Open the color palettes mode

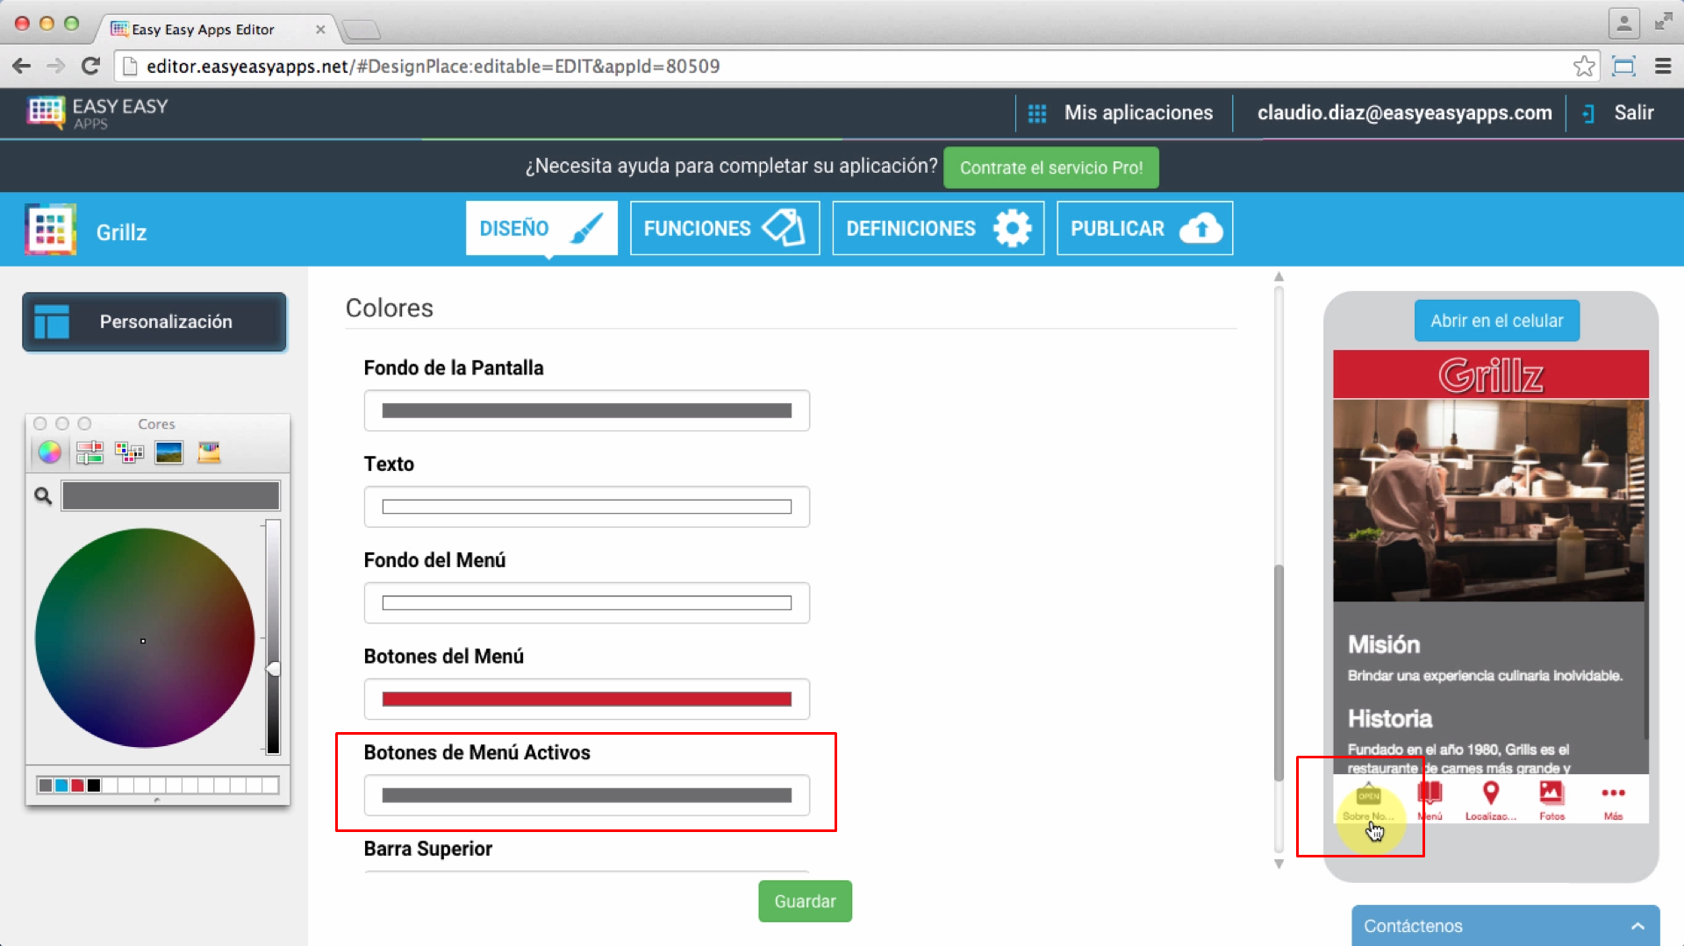[129, 452]
